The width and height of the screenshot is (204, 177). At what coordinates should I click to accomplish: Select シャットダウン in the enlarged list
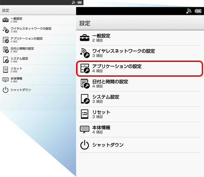[140, 145]
